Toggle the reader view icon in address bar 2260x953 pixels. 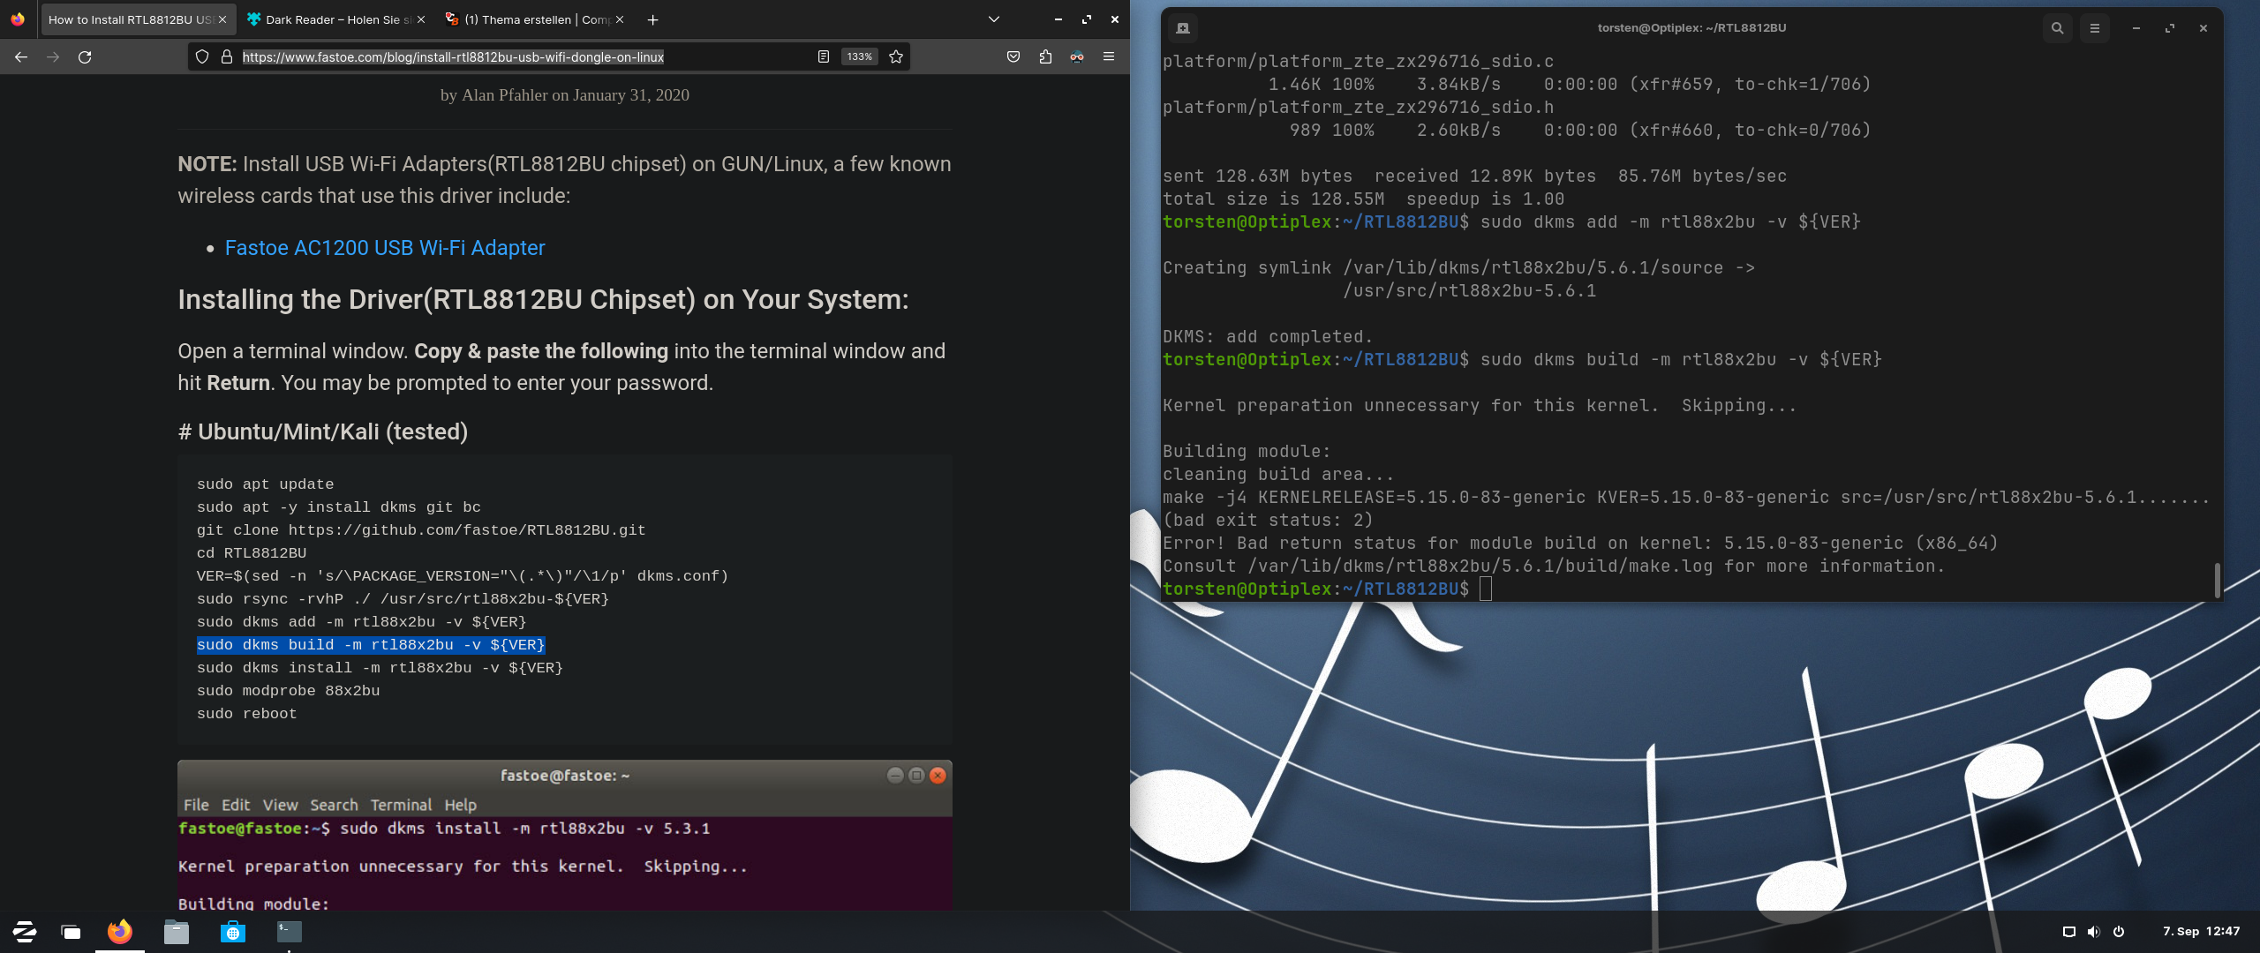pos(823,57)
